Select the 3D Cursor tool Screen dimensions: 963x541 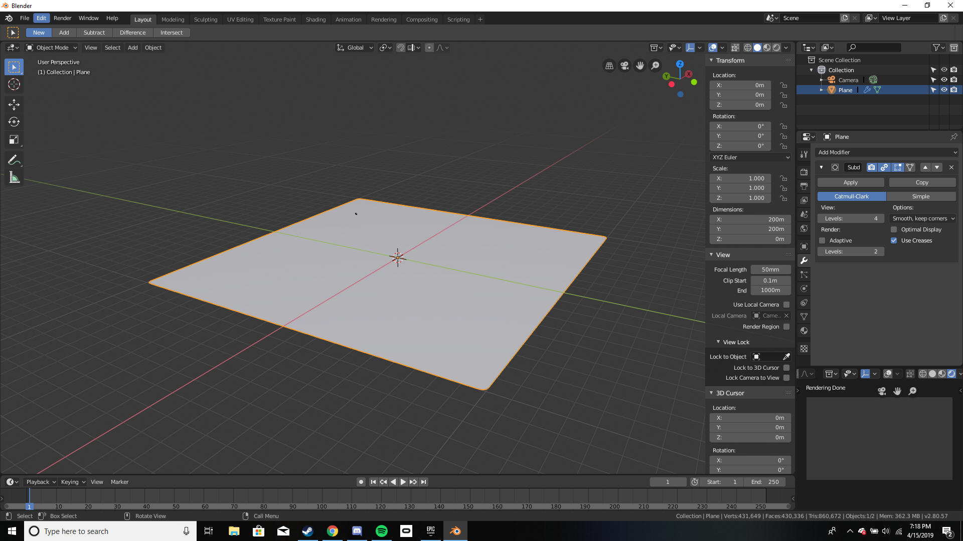pos(14,84)
